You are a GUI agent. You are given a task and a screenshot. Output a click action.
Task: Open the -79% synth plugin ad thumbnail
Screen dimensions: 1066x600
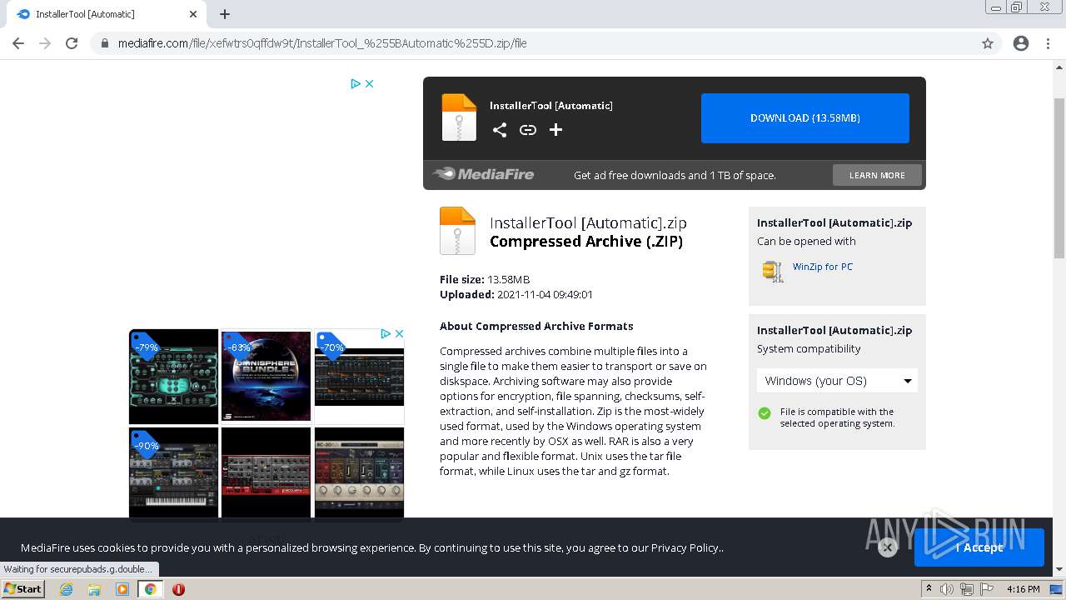point(173,377)
